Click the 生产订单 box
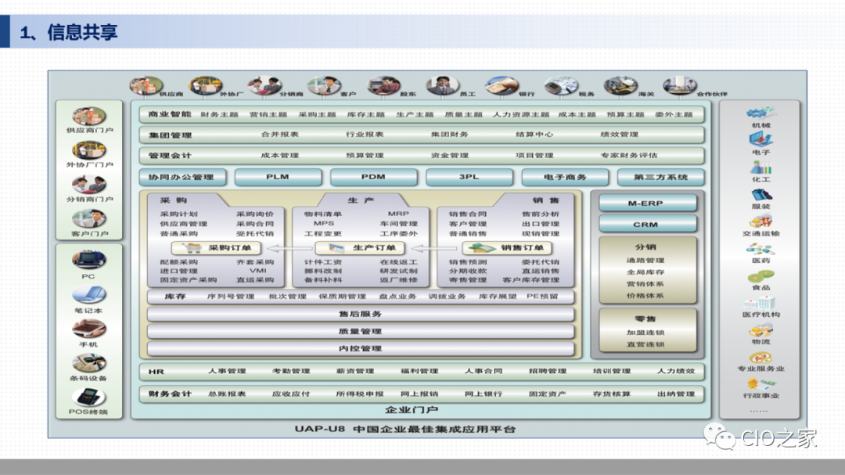This screenshot has height=475, width=845. point(360,248)
